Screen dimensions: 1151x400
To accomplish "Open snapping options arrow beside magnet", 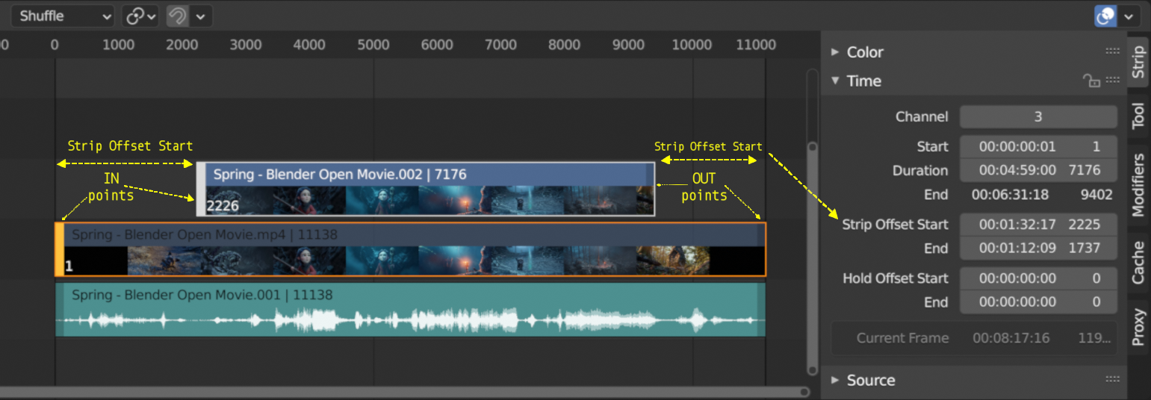I will (202, 16).
